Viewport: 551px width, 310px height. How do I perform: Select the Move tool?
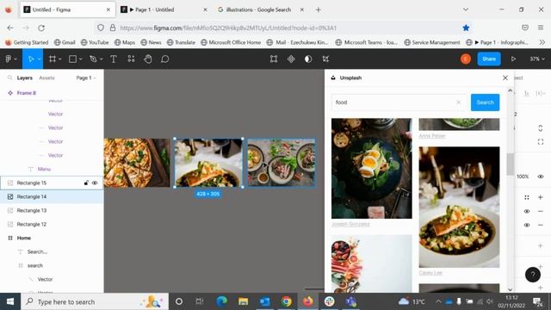31,59
